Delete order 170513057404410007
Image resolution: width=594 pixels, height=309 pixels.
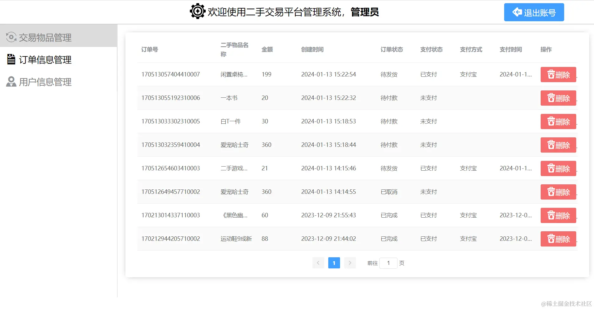pos(558,75)
